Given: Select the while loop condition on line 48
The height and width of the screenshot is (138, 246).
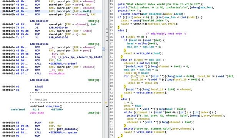Looking at the screenshot, I should [x=170, y=113].
